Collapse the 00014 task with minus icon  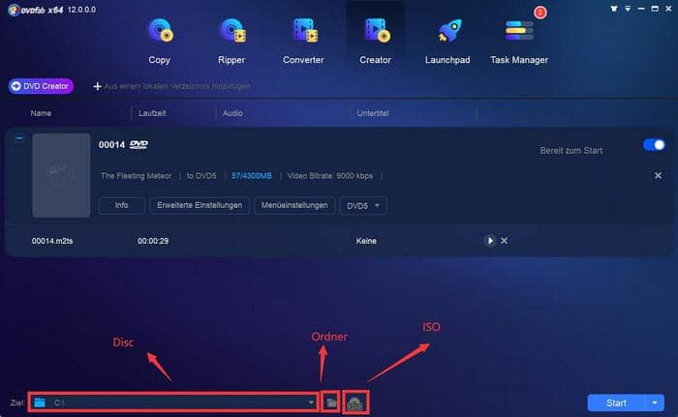pyautogui.click(x=19, y=137)
